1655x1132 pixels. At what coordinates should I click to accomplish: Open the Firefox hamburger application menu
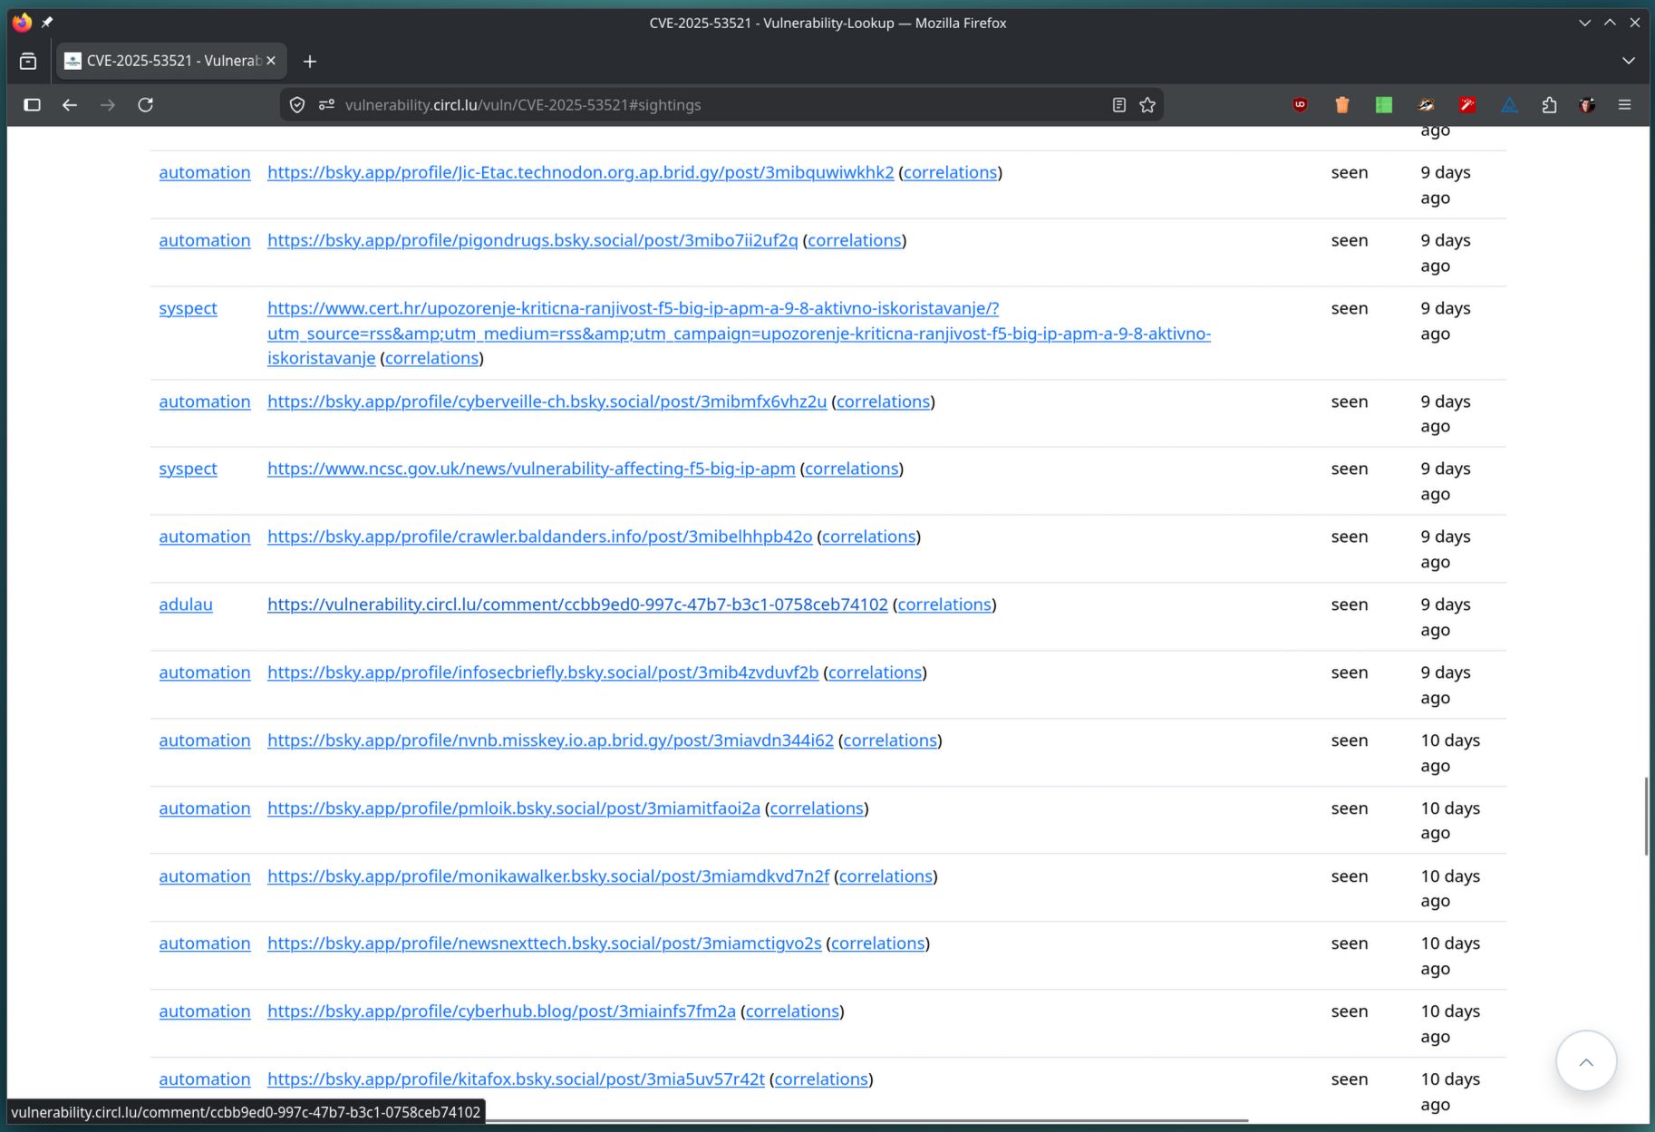pyautogui.click(x=1624, y=105)
